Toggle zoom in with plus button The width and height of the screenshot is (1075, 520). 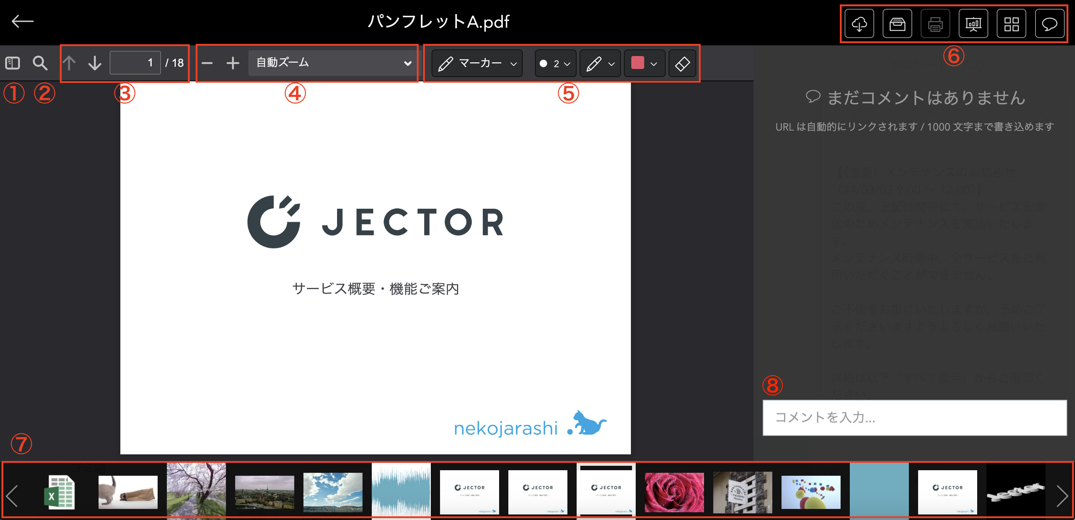(233, 63)
